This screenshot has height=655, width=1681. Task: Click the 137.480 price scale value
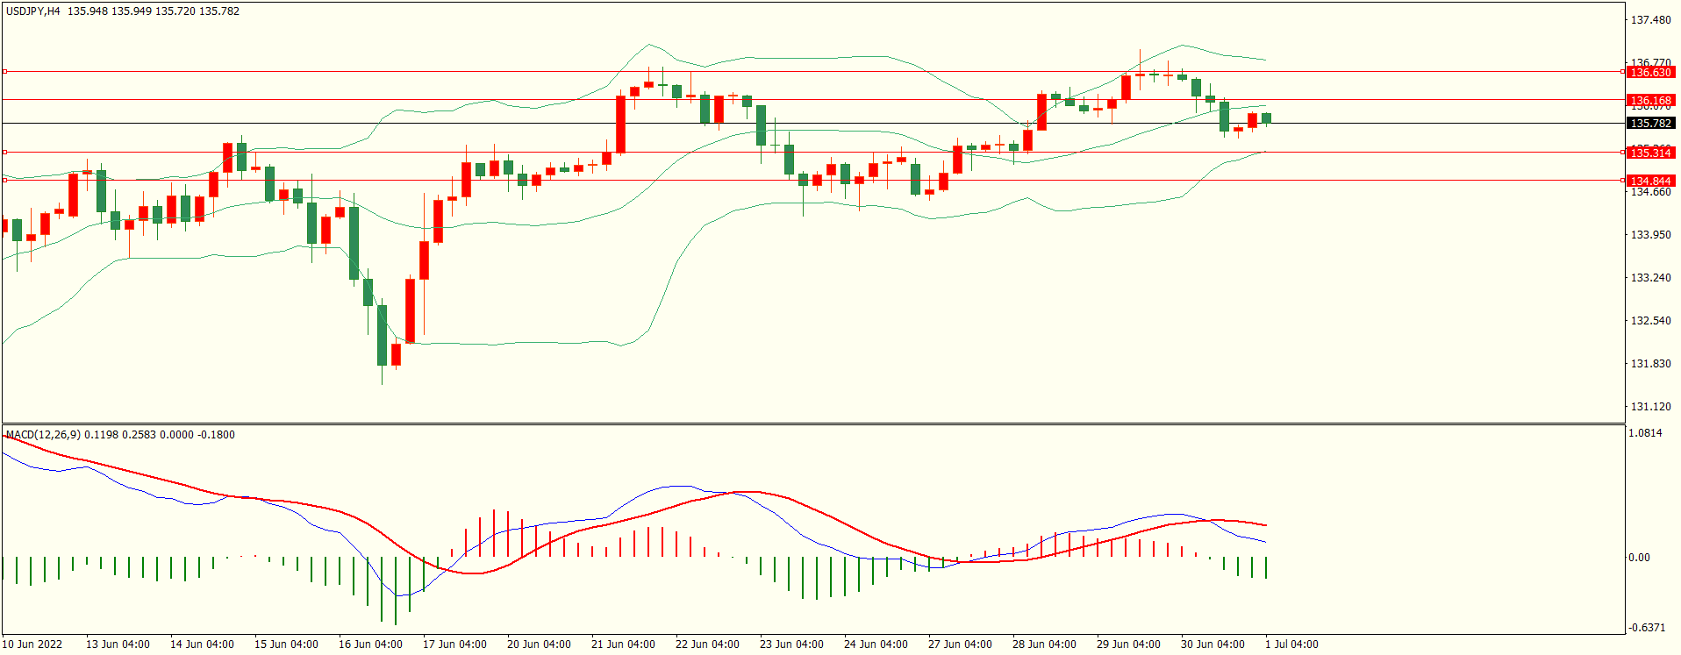[x=1650, y=20]
